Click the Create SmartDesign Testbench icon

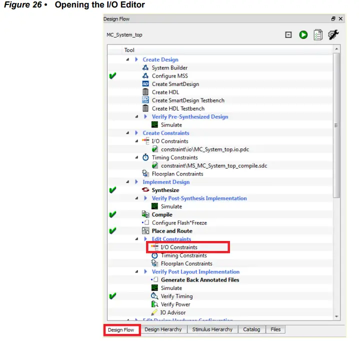pos(145,100)
